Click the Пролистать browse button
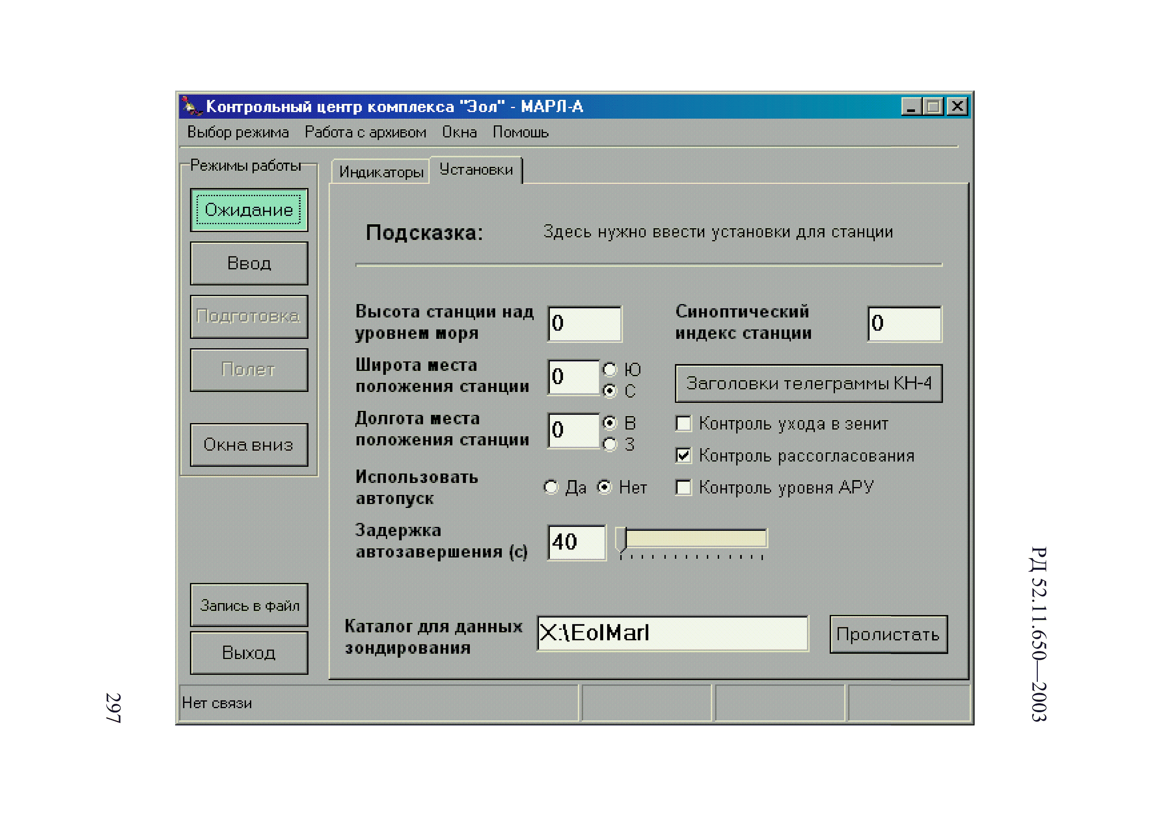This screenshot has height=817, width=1155. [x=888, y=634]
